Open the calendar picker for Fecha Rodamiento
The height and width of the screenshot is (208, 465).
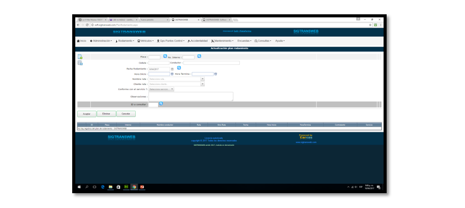(172, 69)
